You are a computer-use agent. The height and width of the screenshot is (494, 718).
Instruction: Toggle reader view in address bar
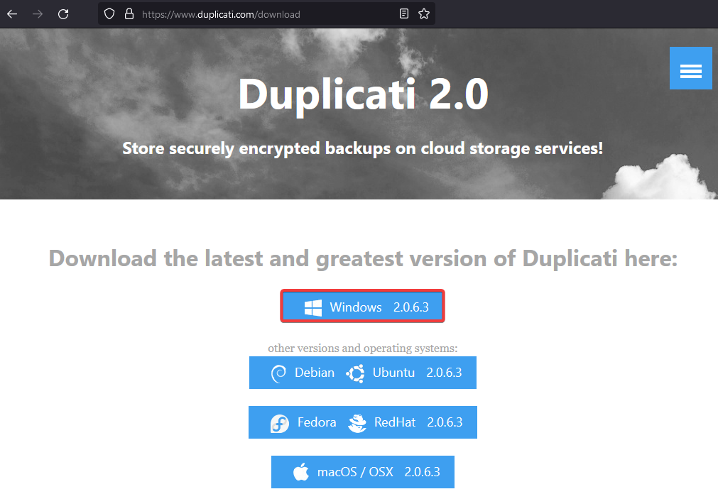pos(404,13)
